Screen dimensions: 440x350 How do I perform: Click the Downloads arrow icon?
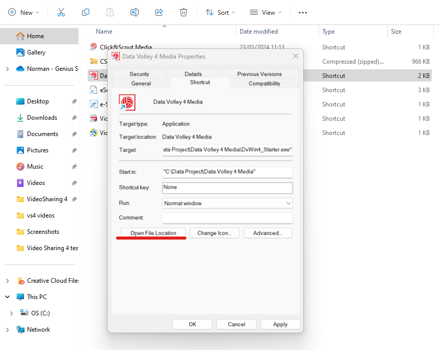[20, 118]
